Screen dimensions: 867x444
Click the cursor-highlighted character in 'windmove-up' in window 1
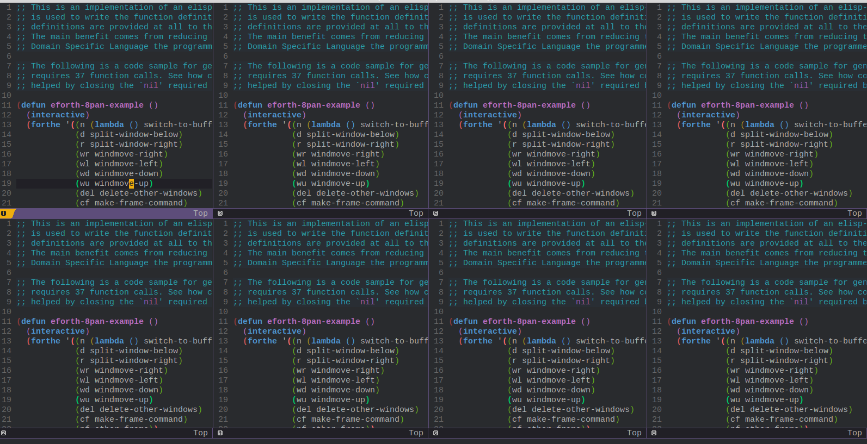pyautogui.click(x=131, y=184)
